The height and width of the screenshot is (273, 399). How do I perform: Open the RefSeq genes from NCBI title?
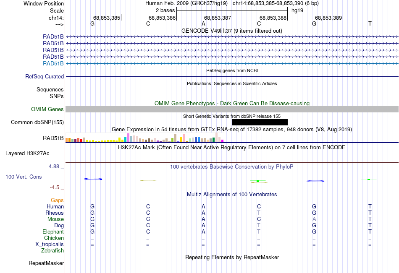232,70
